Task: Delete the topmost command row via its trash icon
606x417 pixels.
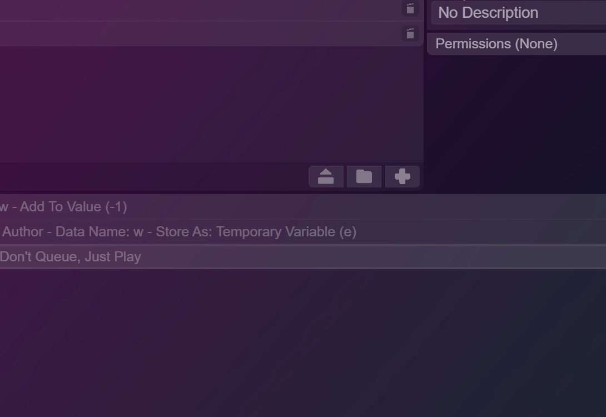Action: [x=410, y=8]
